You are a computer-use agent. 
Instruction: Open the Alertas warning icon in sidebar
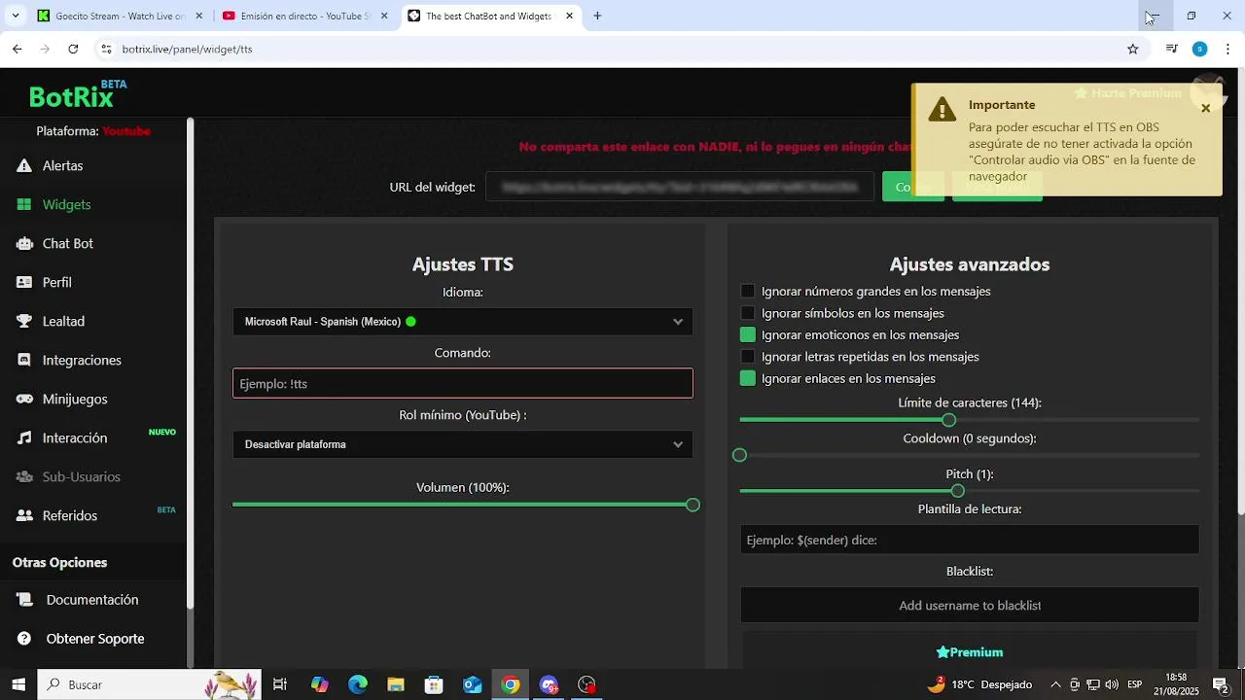24,166
